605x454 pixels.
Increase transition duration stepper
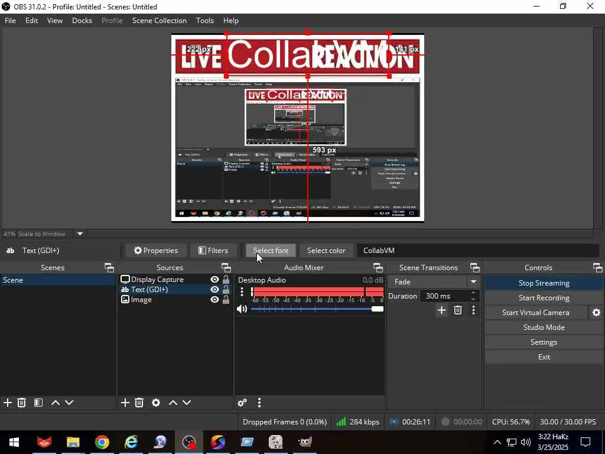(473, 293)
